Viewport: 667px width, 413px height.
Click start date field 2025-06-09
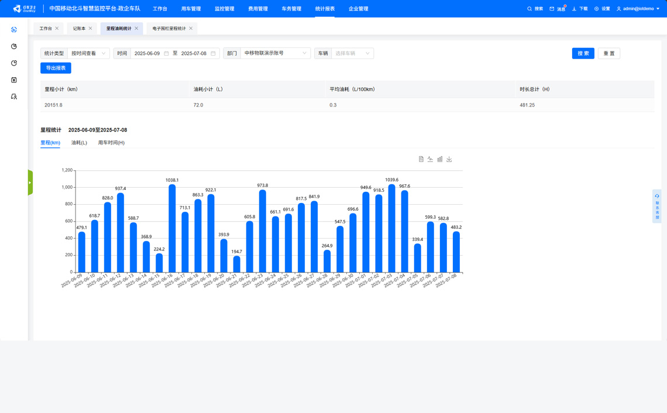pos(147,53)
